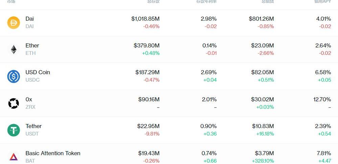Click the Dai coin icon

(14, 23)
